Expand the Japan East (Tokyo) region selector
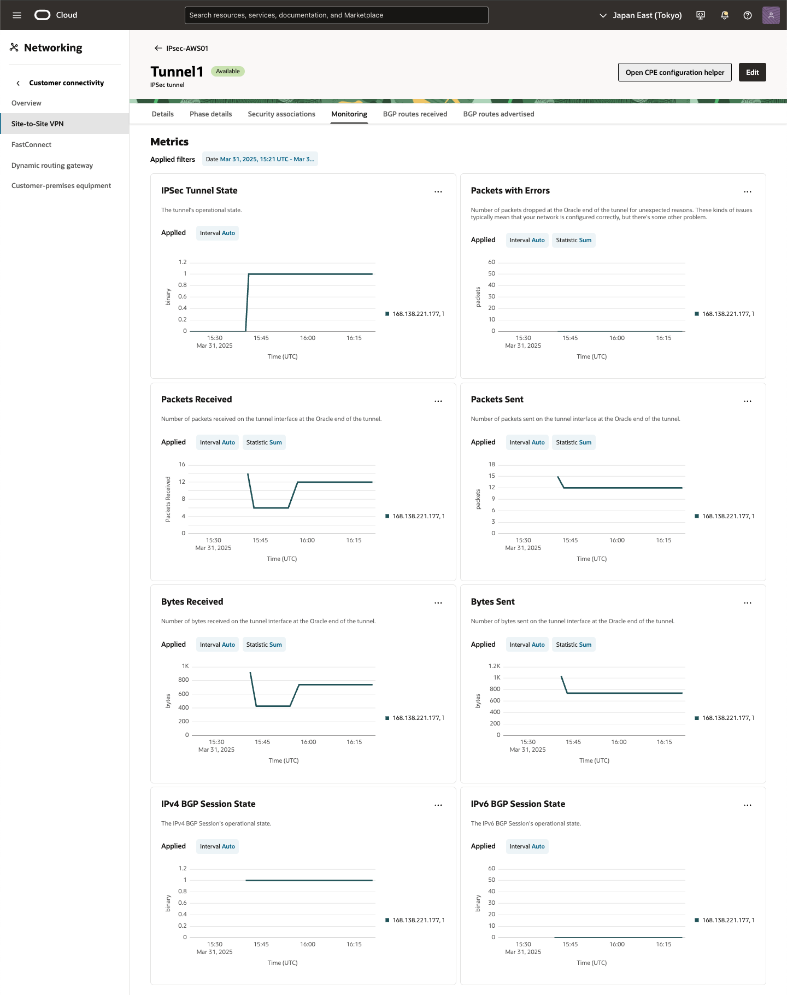The image size is (787, 995). 641,15
